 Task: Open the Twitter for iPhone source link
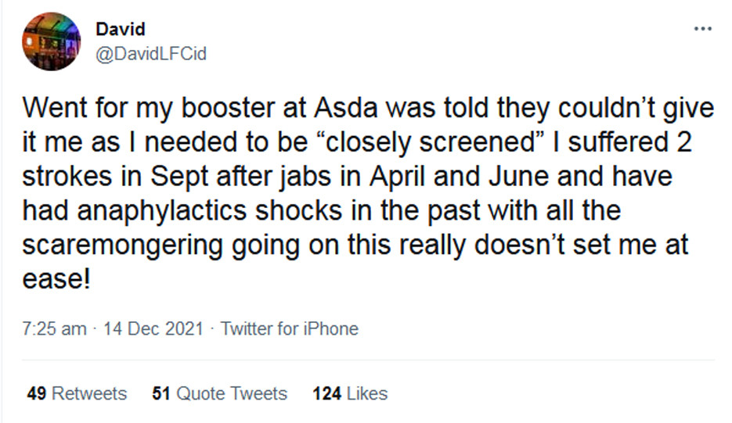coord(289,328)
